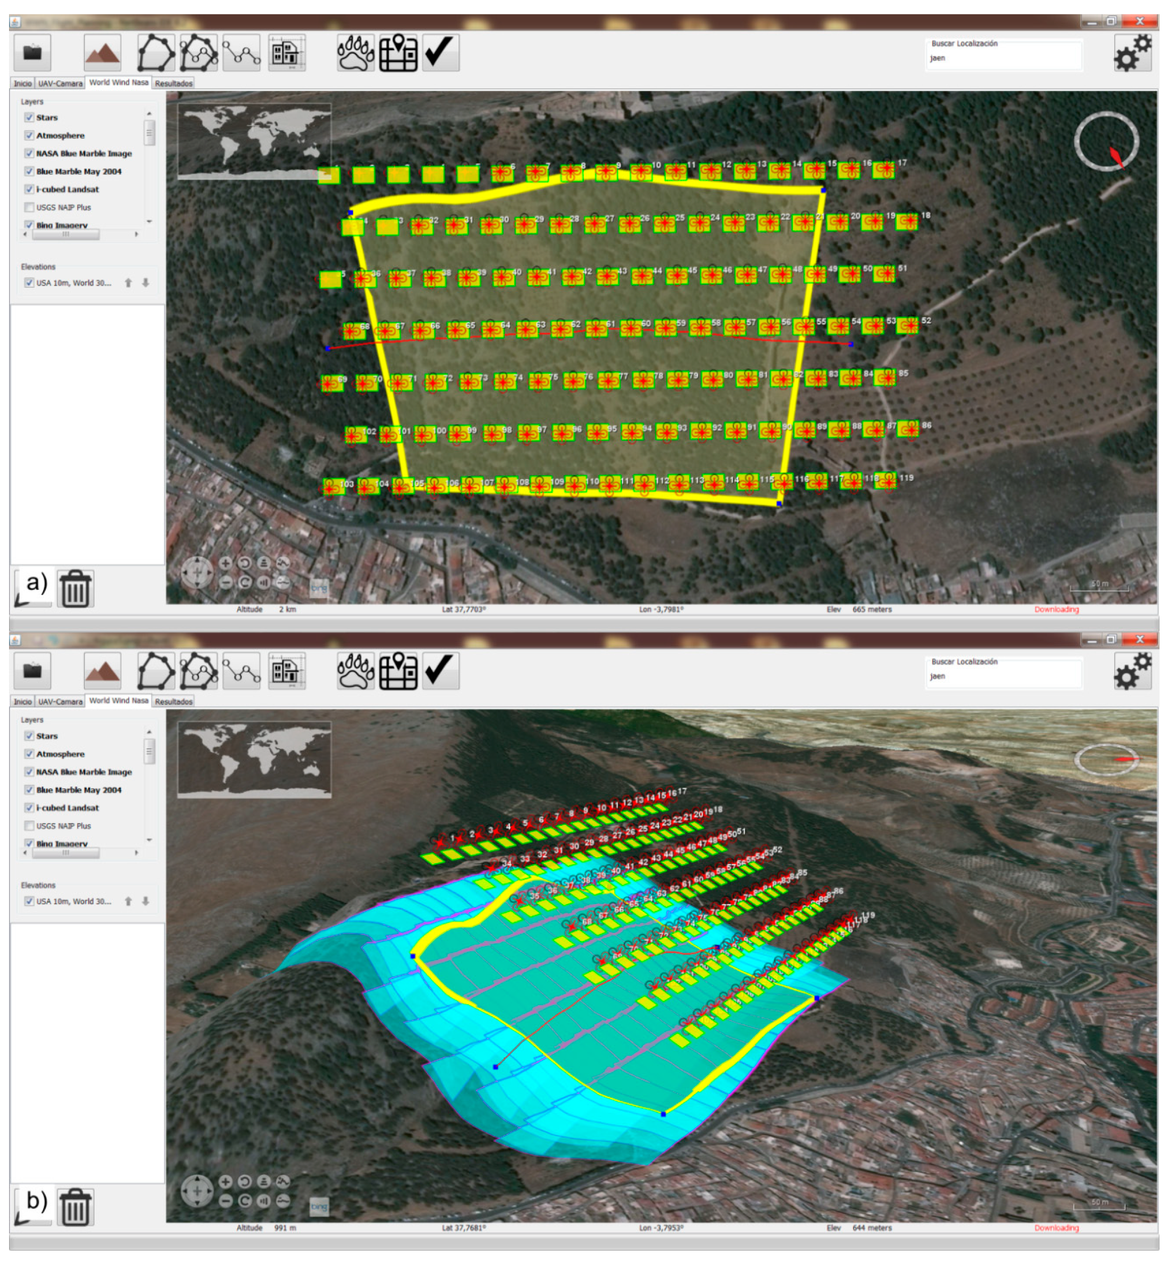Toggle the Atmosphere layer checkbox in bottom window
Viewport: 1170px width, 1262px height.
tap(29, 754)
